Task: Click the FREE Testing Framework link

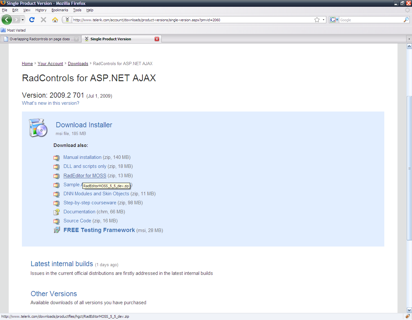Action: tap(99, 230)
